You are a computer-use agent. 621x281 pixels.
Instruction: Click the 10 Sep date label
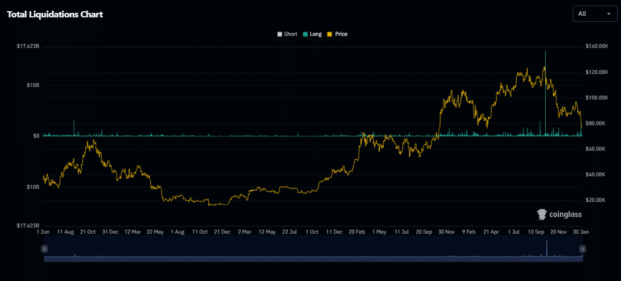pyautogui.click(x=537, y=232)
